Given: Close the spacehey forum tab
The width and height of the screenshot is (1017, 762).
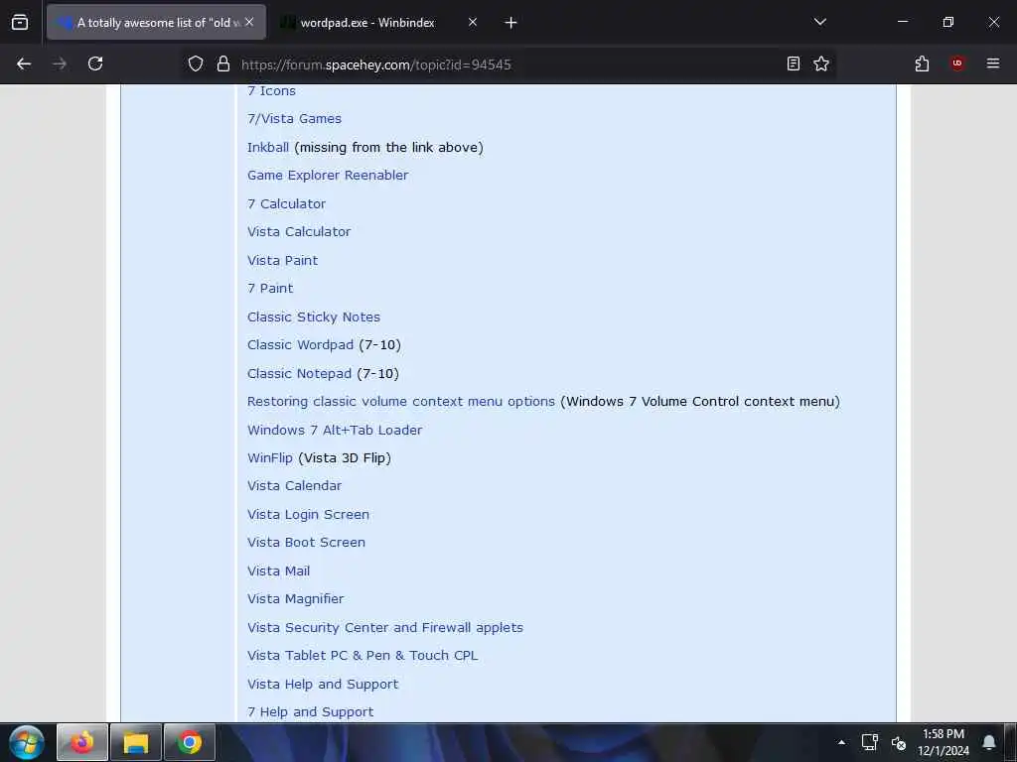Looking at the screenshot, I should (249, 22).
